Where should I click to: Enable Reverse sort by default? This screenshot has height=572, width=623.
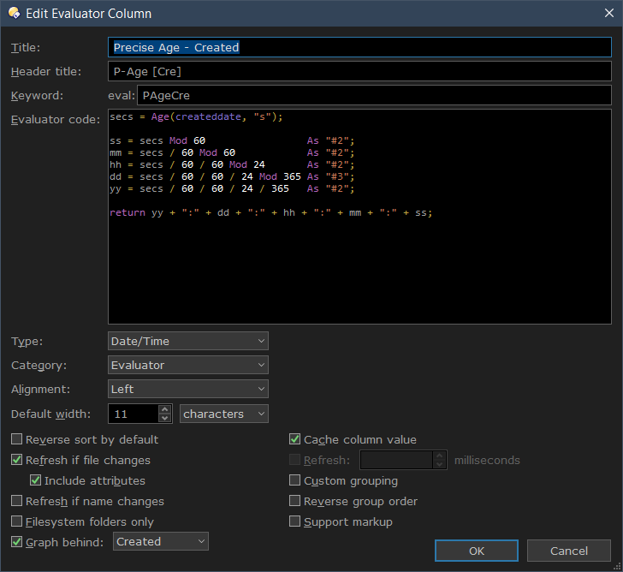click(x=17, y=440)
